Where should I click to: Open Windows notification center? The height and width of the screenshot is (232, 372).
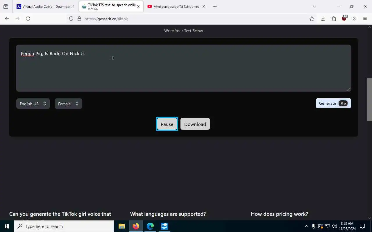(362, 226)
